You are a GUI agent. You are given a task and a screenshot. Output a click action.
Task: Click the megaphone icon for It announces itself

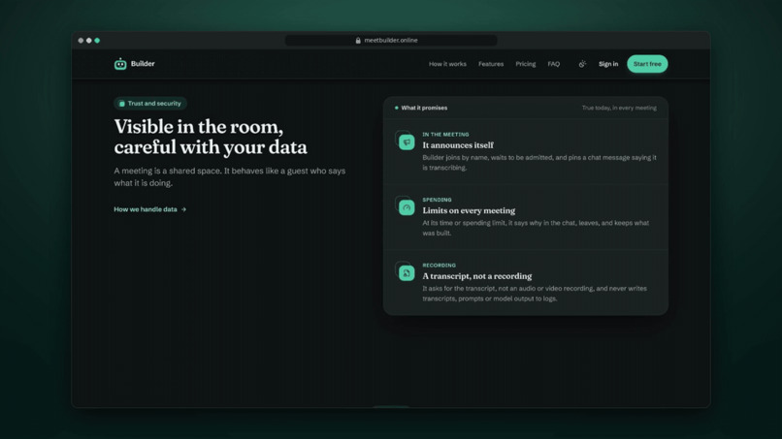407,142
